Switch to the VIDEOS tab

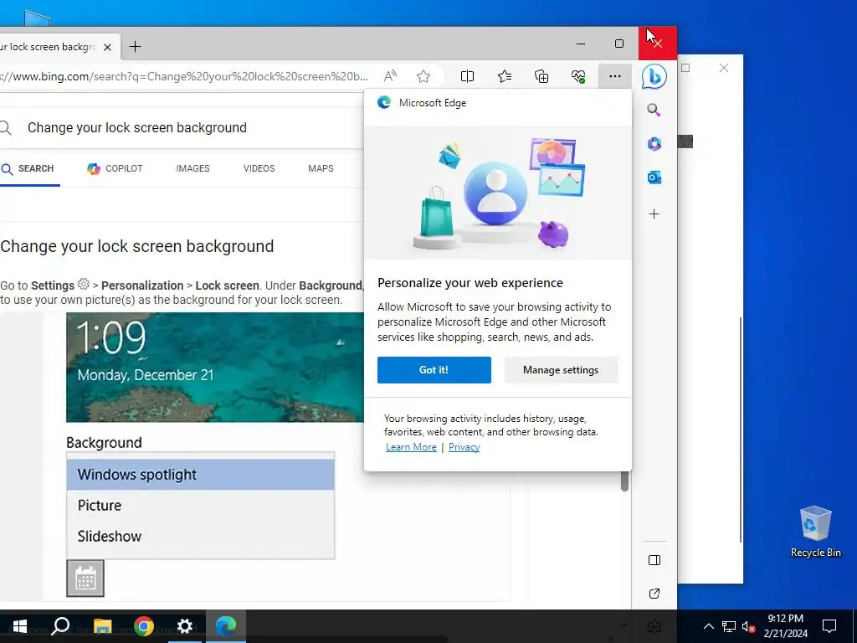(x=259, y=168)
